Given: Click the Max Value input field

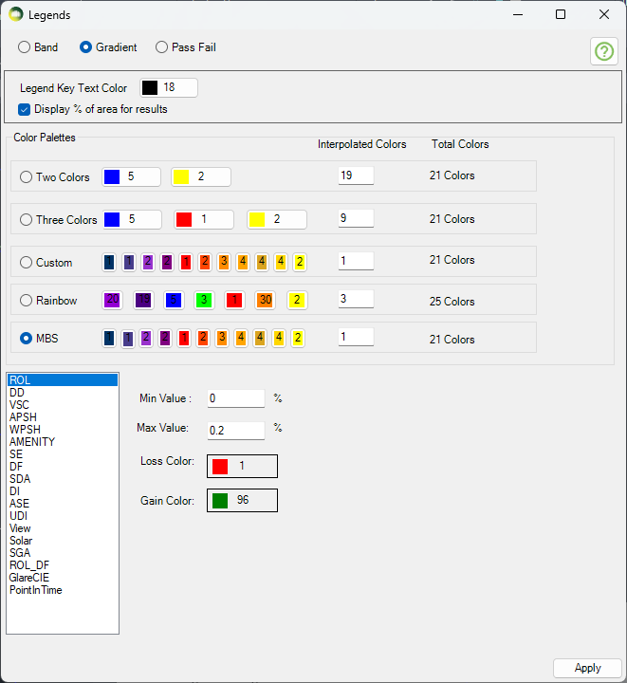Looking at the screenshot, I should click(x=236, y=431).
